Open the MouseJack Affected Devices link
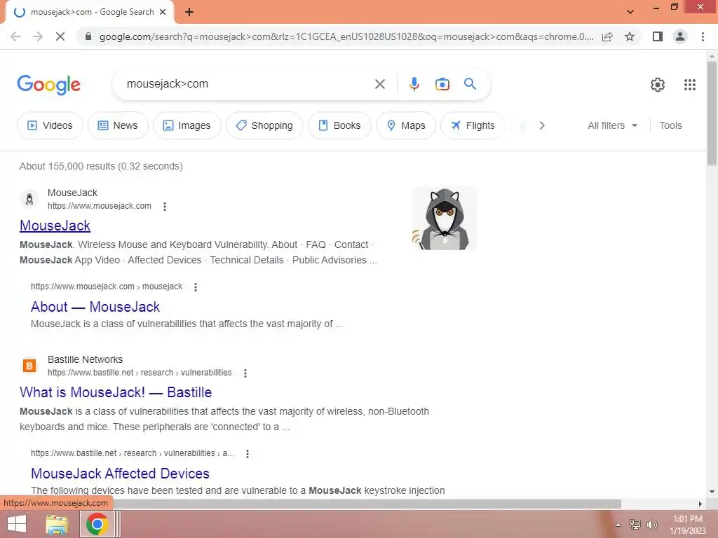 click(120, 473)
